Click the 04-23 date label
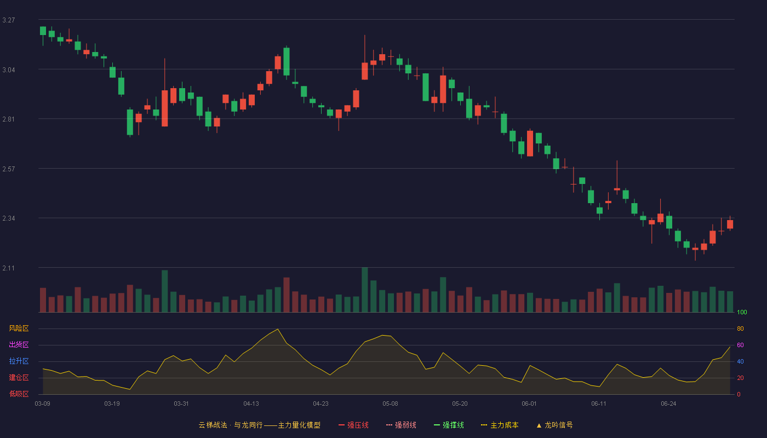Viewport: 767px width, 438px height. click(320, 404)
